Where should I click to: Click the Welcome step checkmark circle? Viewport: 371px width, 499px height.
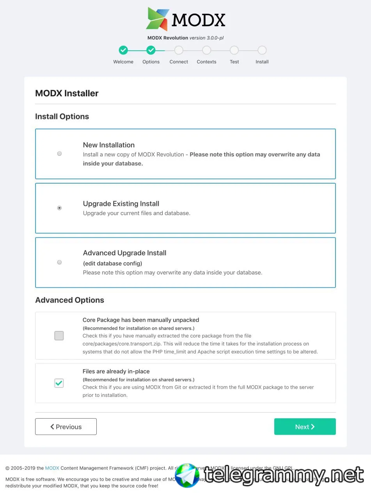point(123,50)
